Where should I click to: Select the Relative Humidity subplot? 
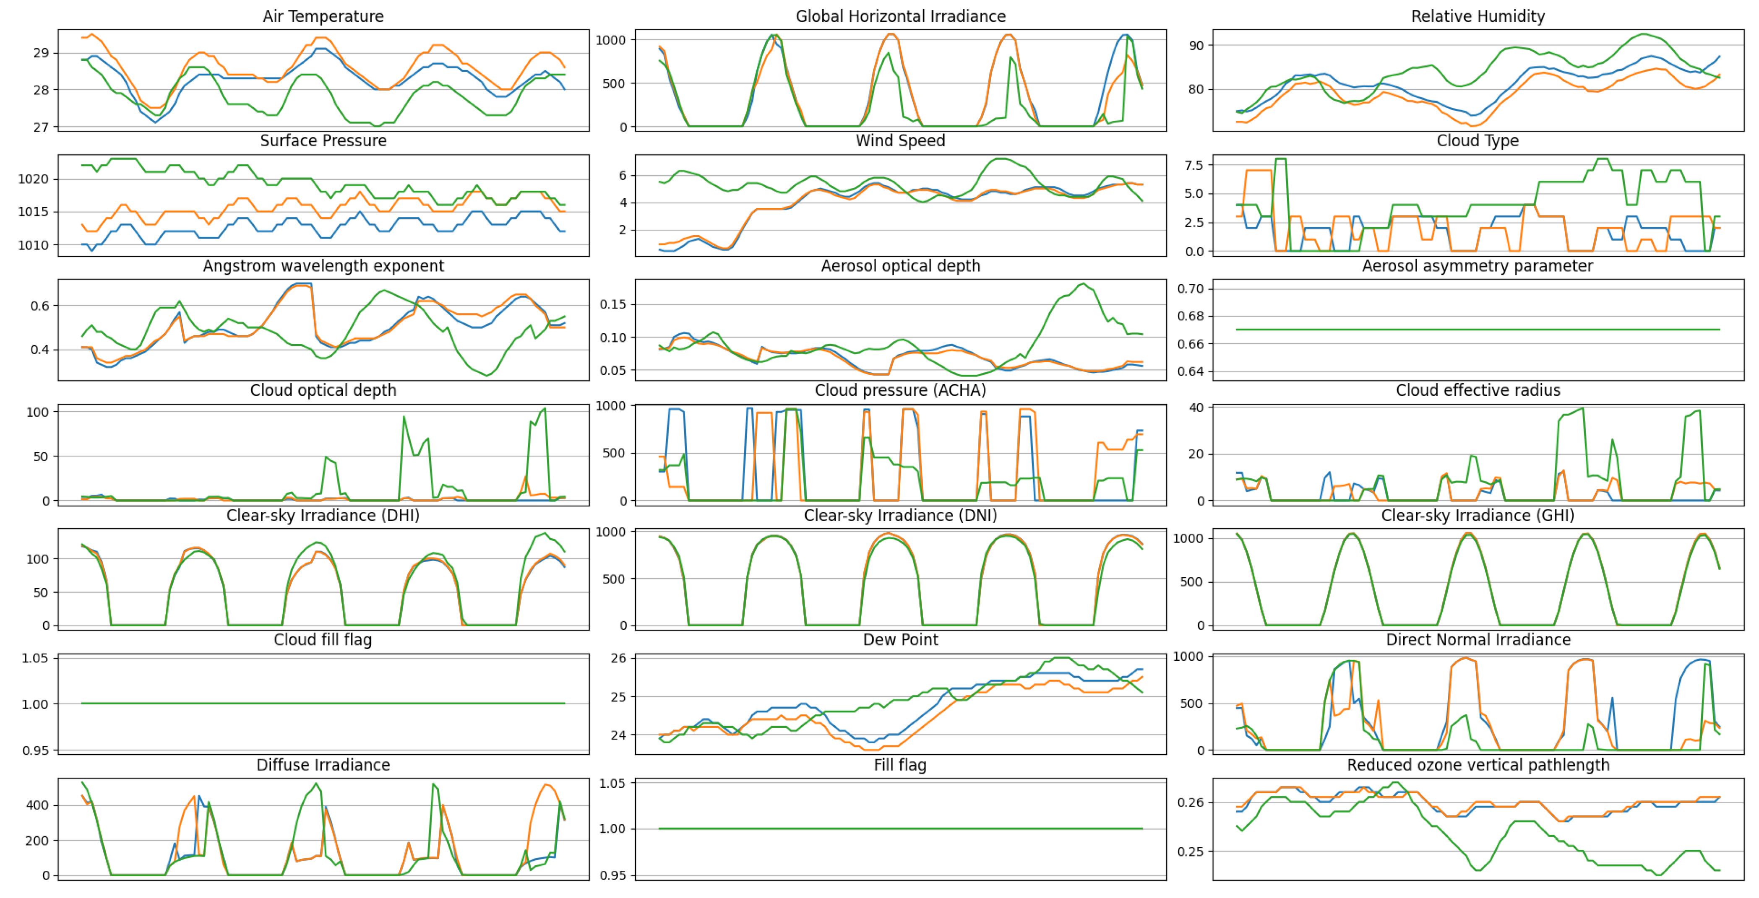pos(1478,80)
